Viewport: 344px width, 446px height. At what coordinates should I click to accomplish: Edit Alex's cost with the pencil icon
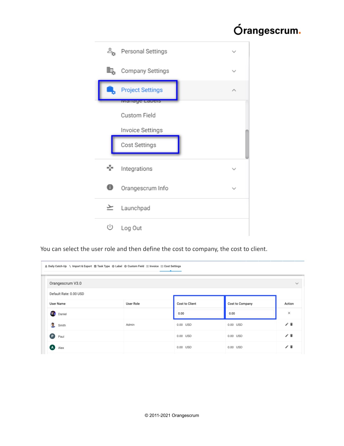287,347
